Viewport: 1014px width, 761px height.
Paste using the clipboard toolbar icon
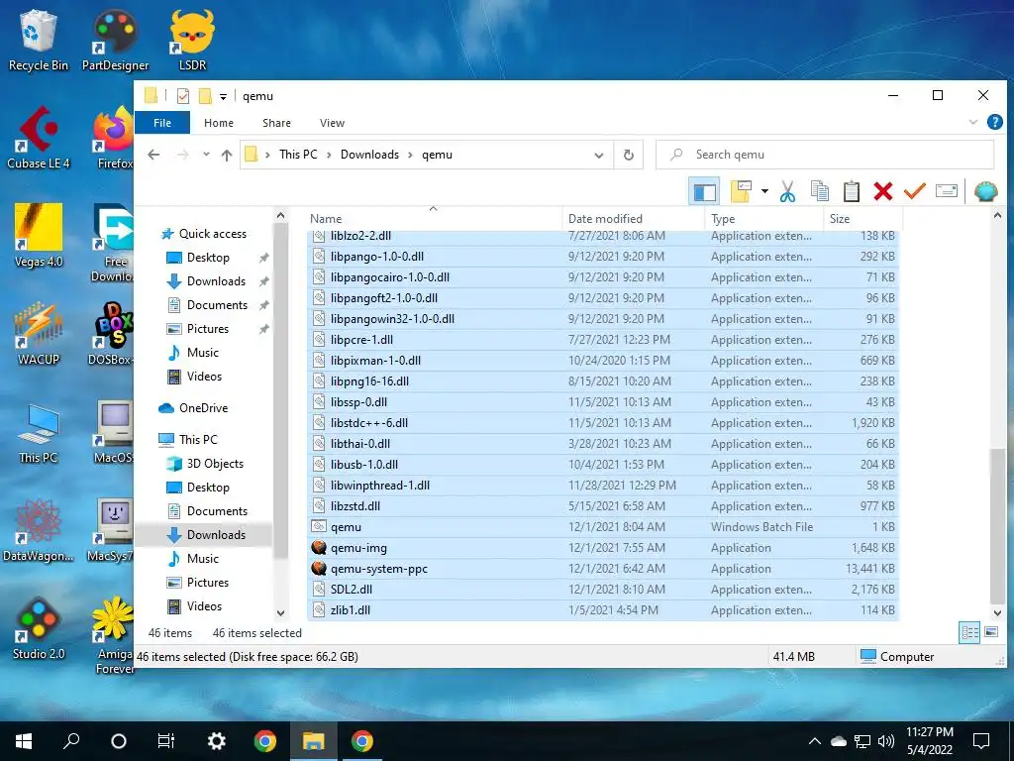pyautogui.click(x=851, y=191)
